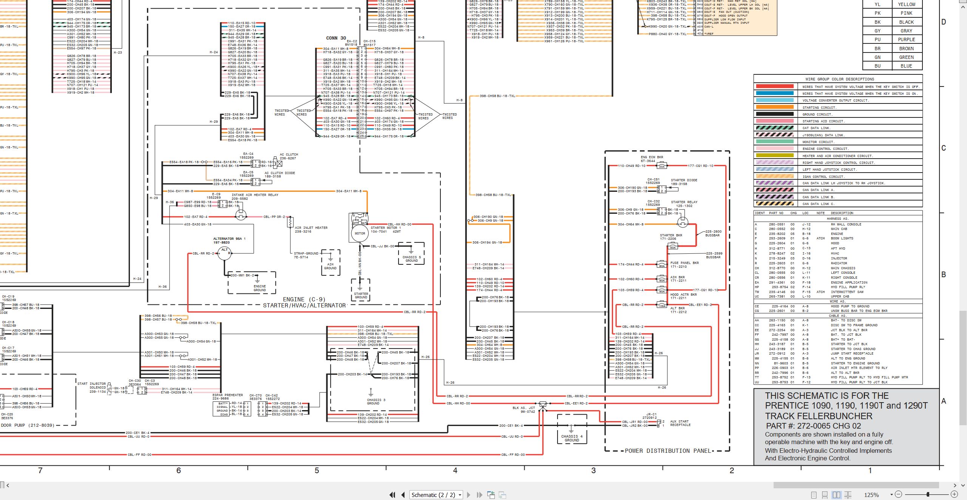967x500 pixels.
Task: Click the zoom slider handle
Action: 928,494
